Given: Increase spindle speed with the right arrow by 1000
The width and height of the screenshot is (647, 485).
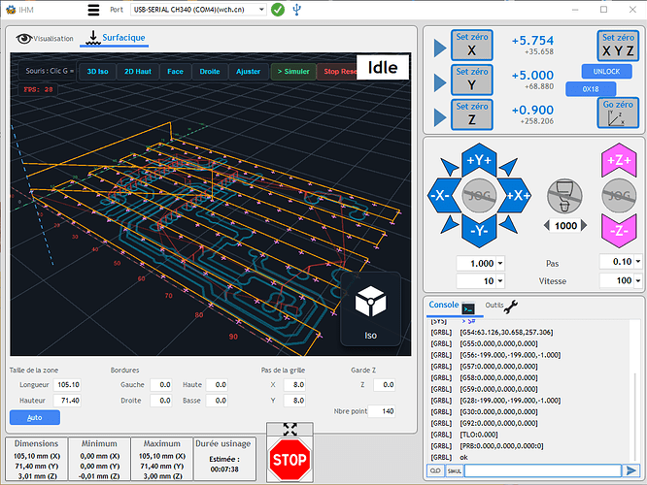Looking at the screenshot, I should tap(584, 225).
